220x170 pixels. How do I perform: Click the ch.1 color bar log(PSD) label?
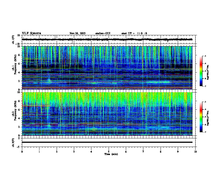pos(208,72)
